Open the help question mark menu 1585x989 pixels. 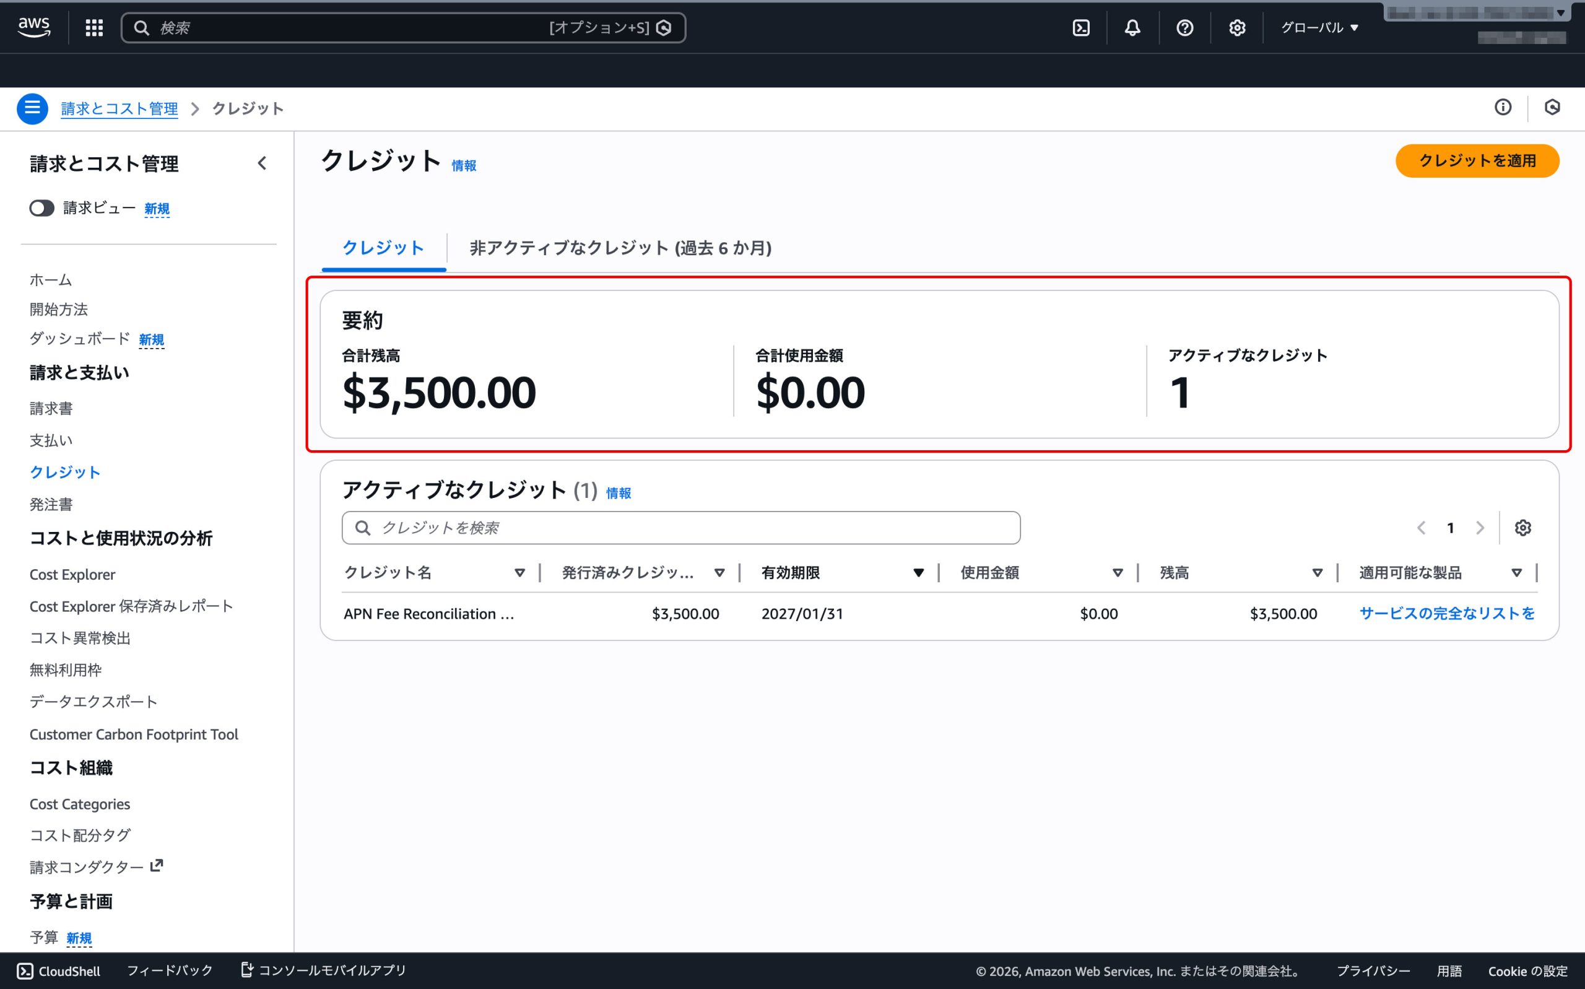(1184, 27)
